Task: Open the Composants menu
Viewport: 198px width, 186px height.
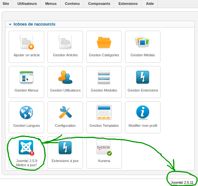Action: pyautogui.click(x=99, y=4)
